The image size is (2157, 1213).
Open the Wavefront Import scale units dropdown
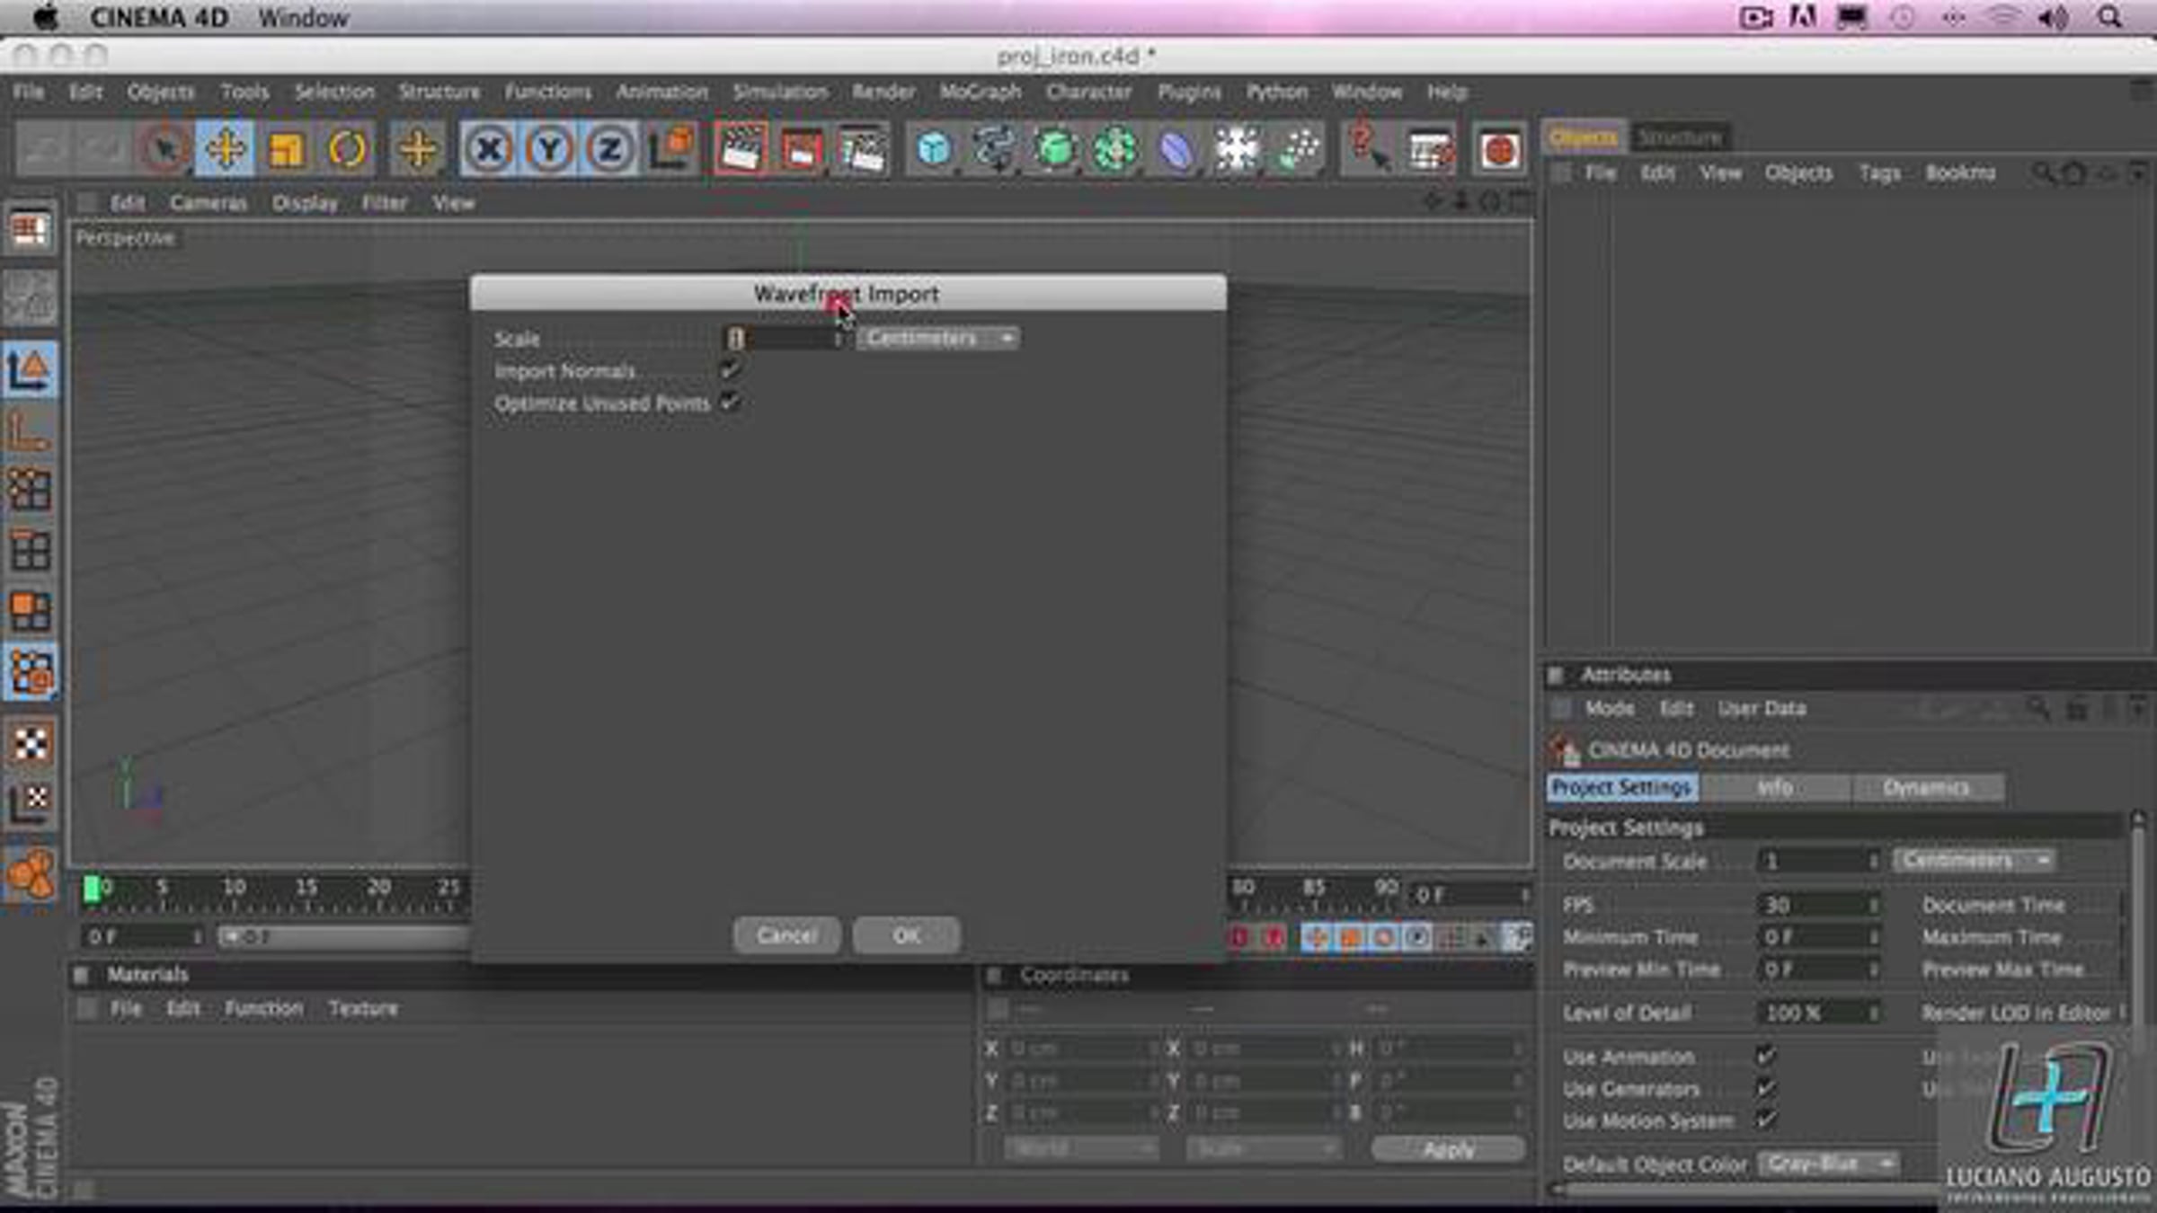click(938, 338)
